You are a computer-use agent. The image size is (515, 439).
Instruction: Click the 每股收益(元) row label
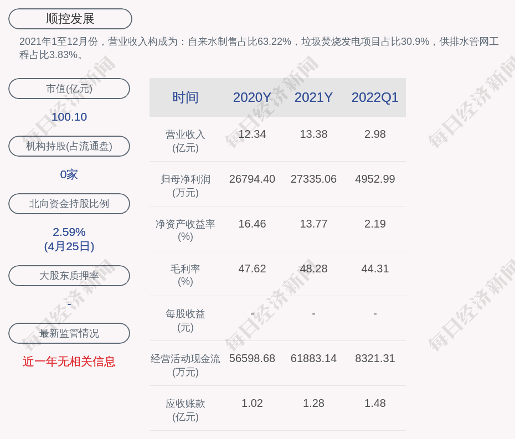point(186,321)
